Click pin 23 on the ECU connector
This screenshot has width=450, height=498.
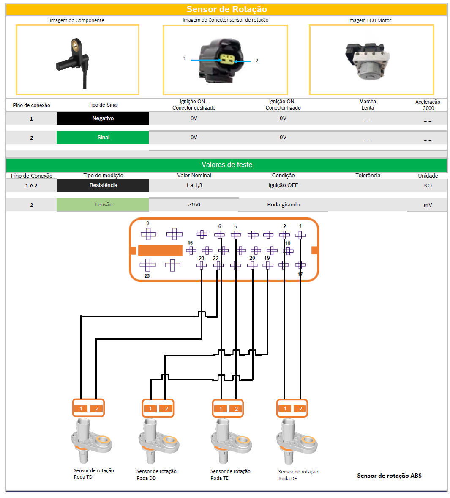[x=202, y=265]
